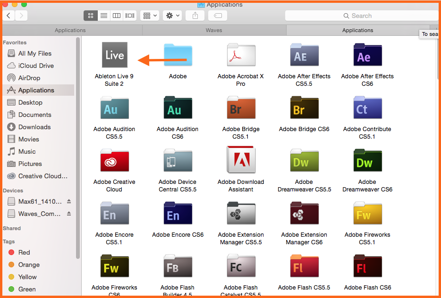Open Adobe Flash CS6
Screen dimensions: 441x298
pos(367,266)
